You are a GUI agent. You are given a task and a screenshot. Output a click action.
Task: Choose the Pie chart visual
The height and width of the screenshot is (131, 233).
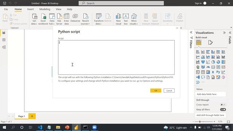click(213, 62)
